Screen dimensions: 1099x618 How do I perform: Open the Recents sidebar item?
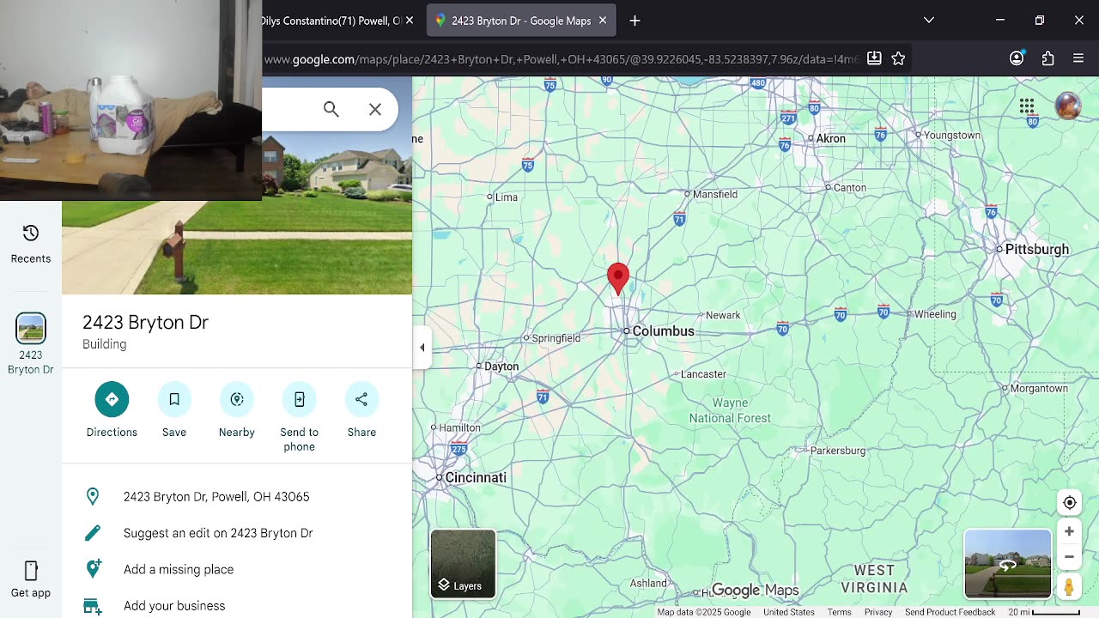coord(31,244)
